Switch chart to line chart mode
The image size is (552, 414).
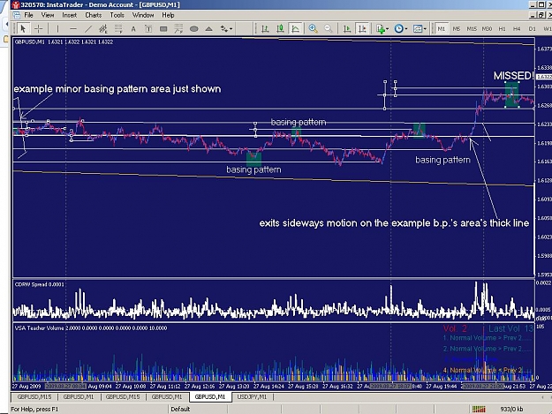(x=295, y=29)
